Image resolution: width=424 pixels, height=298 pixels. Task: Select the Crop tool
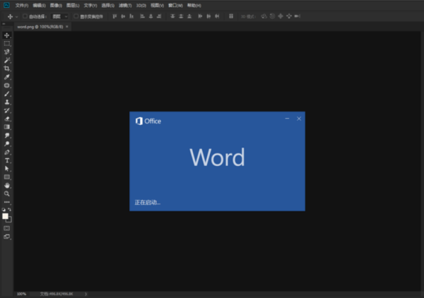(x=7, y=68)
